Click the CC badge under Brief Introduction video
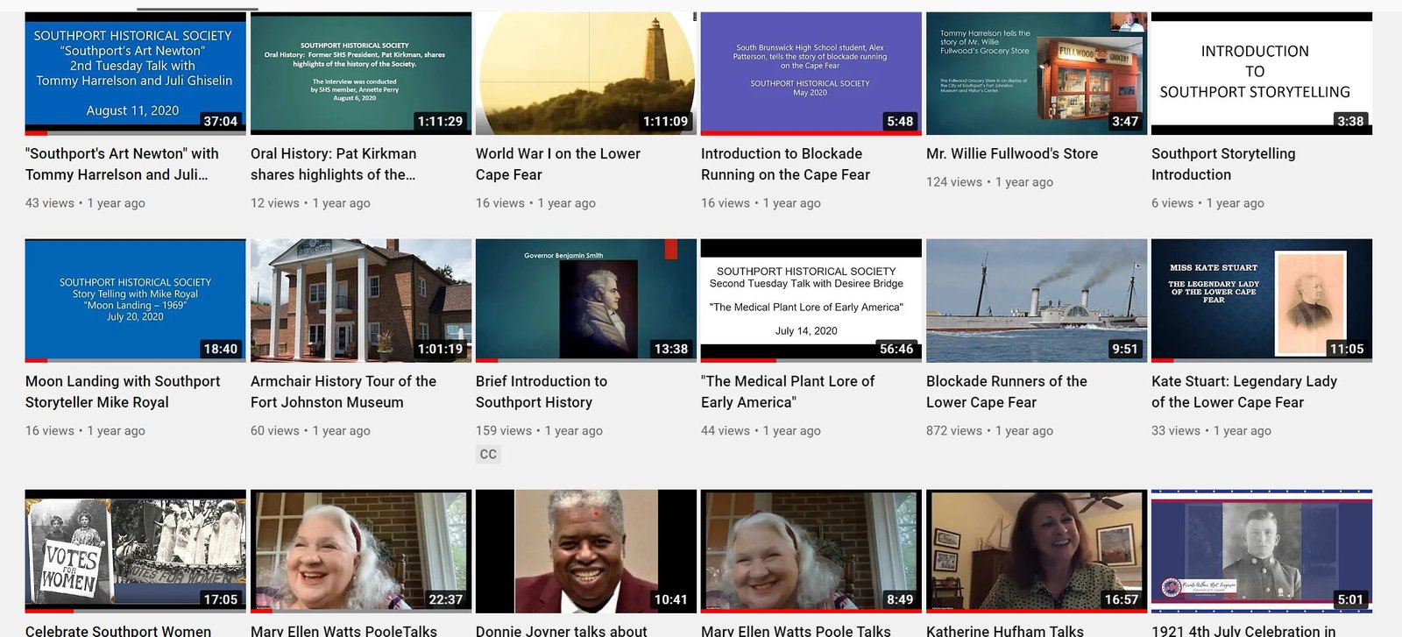The image size is (1402, 637). 488,454
